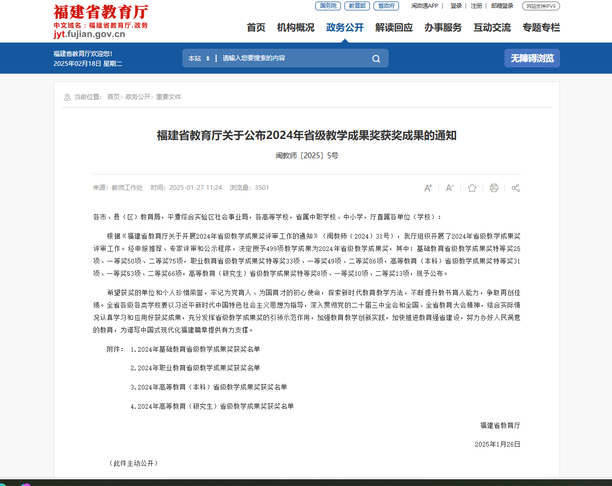Open the 重要文件 breadcrumb link
This screenshot has height=486, width=612.
(168, 97)
